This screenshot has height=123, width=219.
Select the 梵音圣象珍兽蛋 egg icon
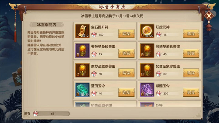click(147, 70)
